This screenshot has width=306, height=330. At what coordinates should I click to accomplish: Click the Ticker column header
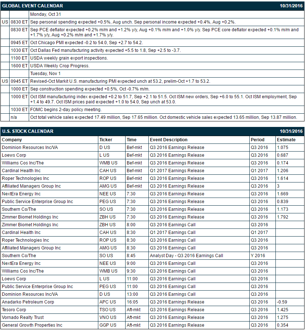click(x=106, y=140)
